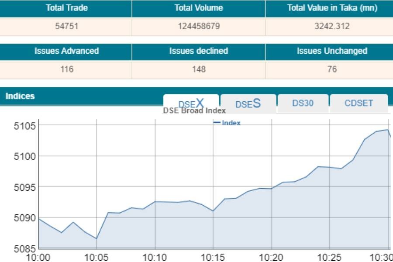Click the DSE Broad Index chart title

click(194, 111)
